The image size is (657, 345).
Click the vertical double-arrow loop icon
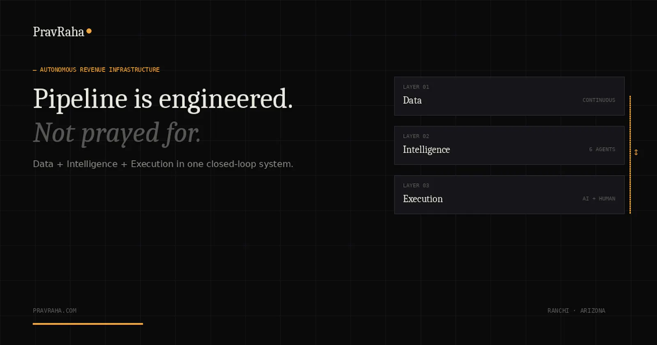coord(636,152)
